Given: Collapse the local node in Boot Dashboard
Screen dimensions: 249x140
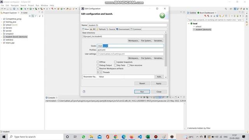Looking at the screenshot, I should [x=189, y=23].
